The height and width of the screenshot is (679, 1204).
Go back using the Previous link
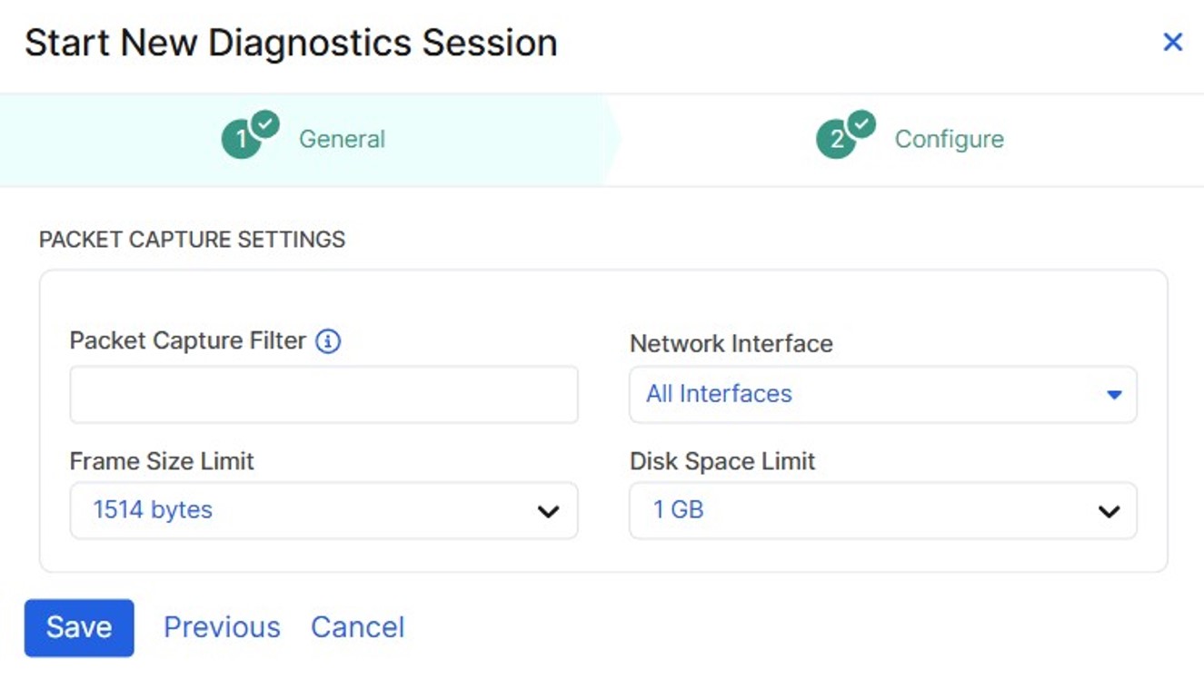pos(222,627)
